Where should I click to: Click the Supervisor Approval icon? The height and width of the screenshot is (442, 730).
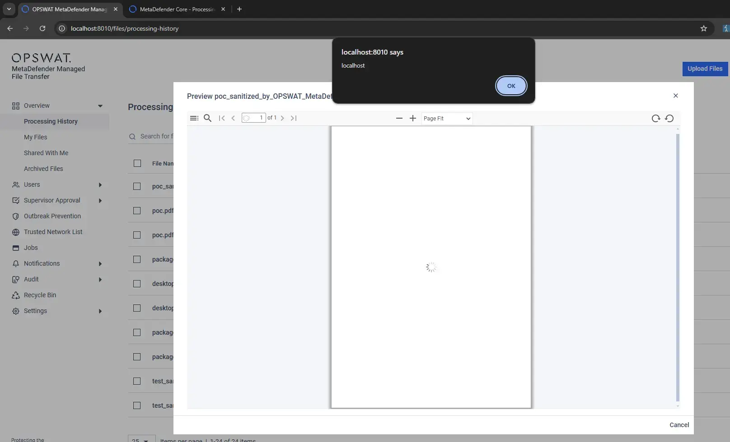(16, 200)
